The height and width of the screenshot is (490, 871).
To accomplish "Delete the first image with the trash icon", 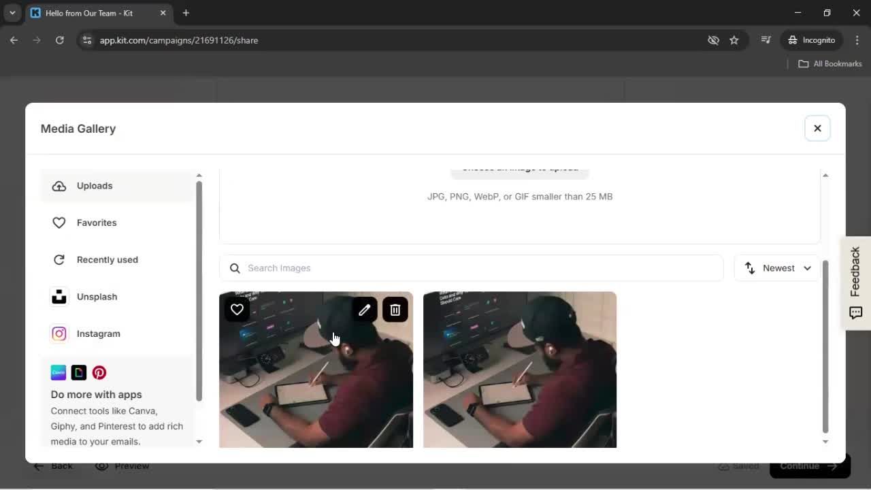I will click(x=395, y=310).
